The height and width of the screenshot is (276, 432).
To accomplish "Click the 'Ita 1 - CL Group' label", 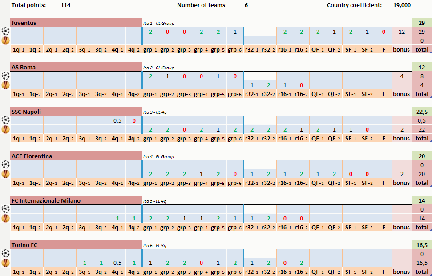I will (x=159, y=24).
